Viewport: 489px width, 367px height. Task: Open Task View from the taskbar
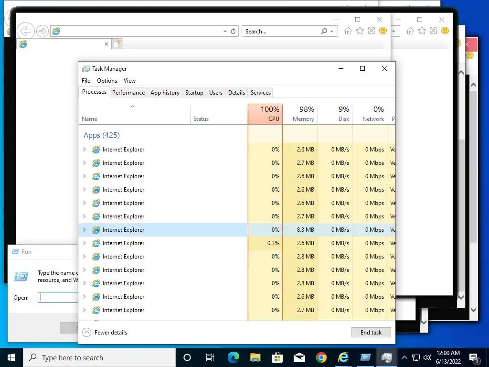(x=210, y=357)
